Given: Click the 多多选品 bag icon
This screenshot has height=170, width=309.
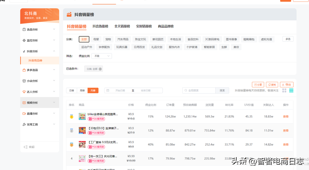Looking at the screenshot, I should point(24,70).
